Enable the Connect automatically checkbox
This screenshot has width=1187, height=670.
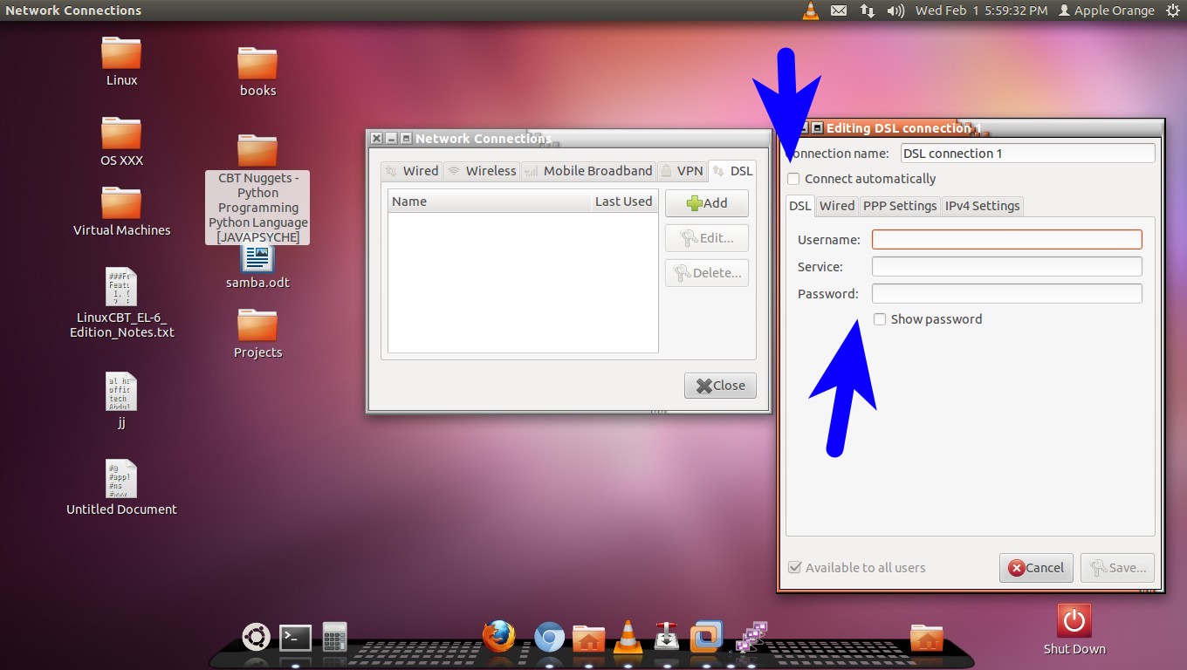click(x=793, y=179)
